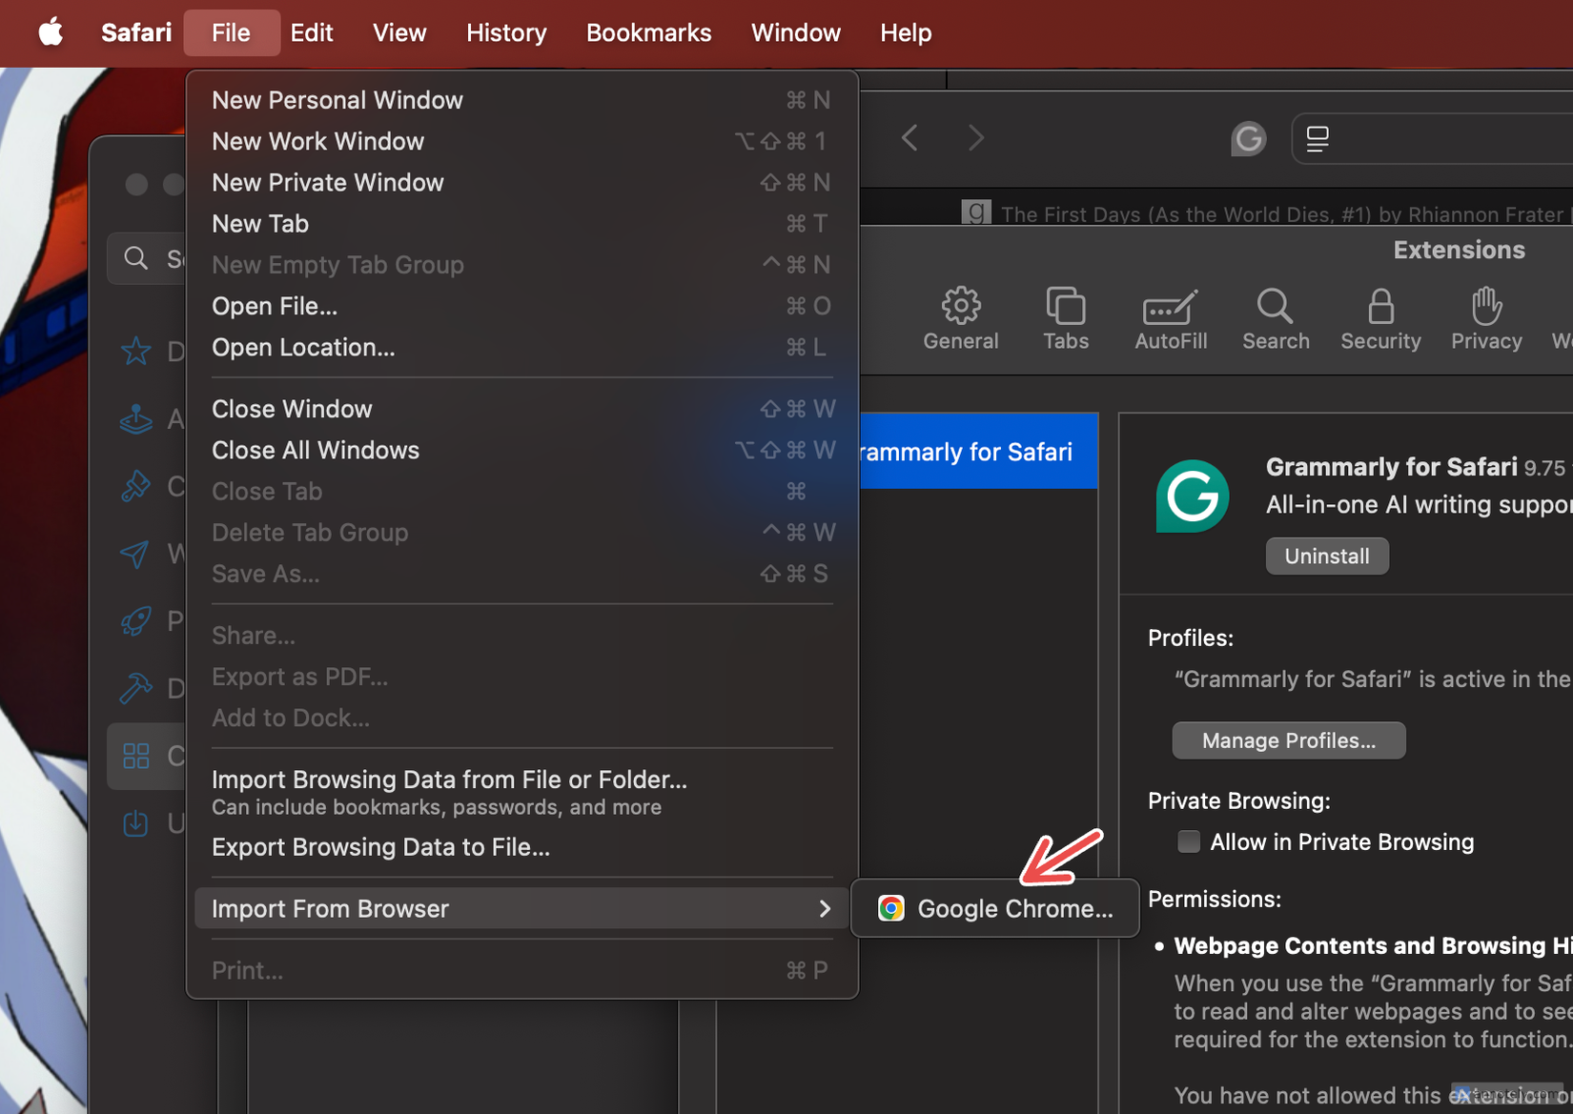The height and width of the screenshot is (1114, 1573).
Task: Open the Tabs settings pane
Action: click(x=1065, y=319)
